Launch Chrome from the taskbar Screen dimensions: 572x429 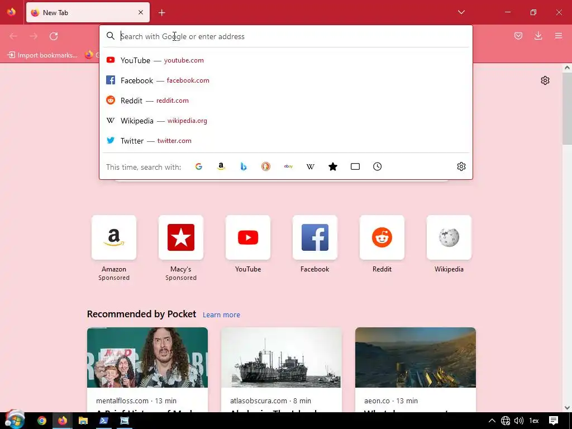[42, 421]
